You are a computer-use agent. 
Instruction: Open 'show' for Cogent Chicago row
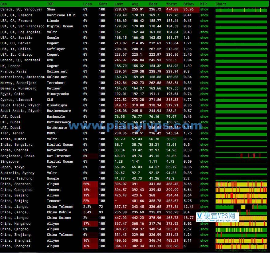click(204, 54)
